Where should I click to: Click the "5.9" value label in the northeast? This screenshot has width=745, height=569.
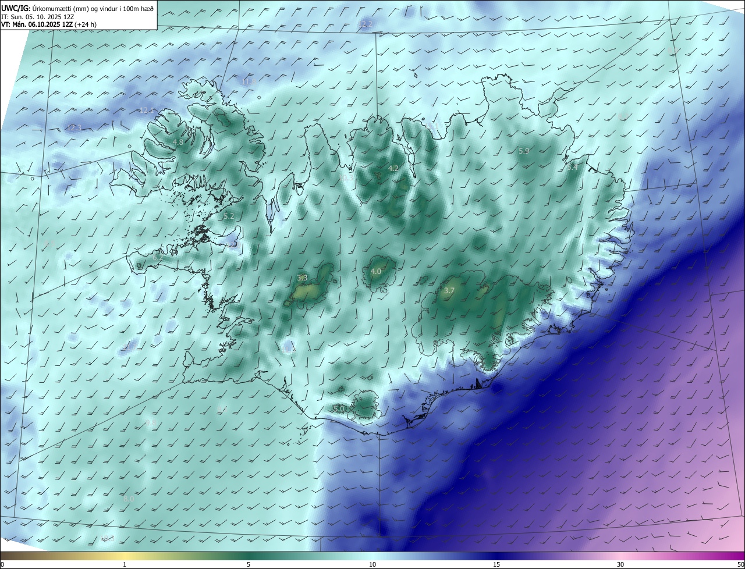pos(524,151)
